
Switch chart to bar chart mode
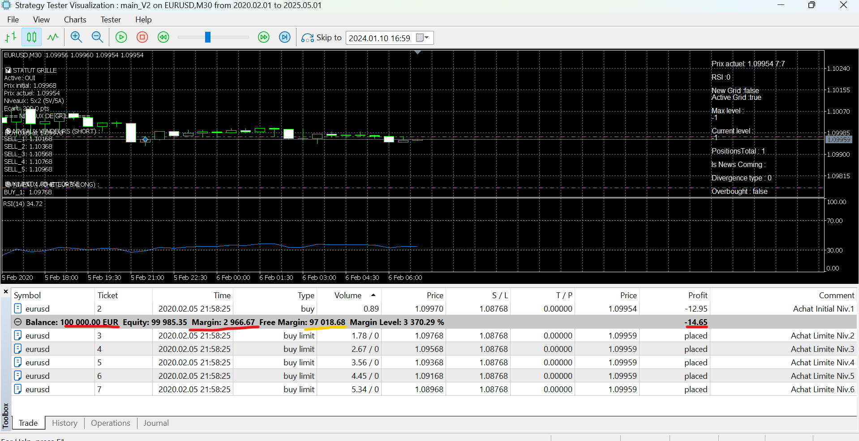coord(11,37)
